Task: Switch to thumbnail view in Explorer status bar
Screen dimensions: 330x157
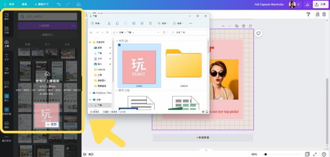Action: point(206,111)
